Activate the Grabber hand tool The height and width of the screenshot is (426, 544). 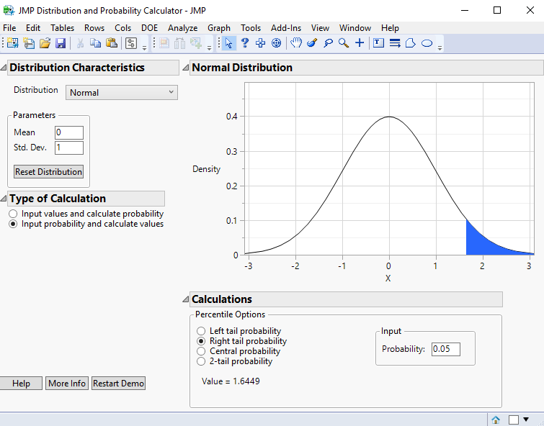296,43
